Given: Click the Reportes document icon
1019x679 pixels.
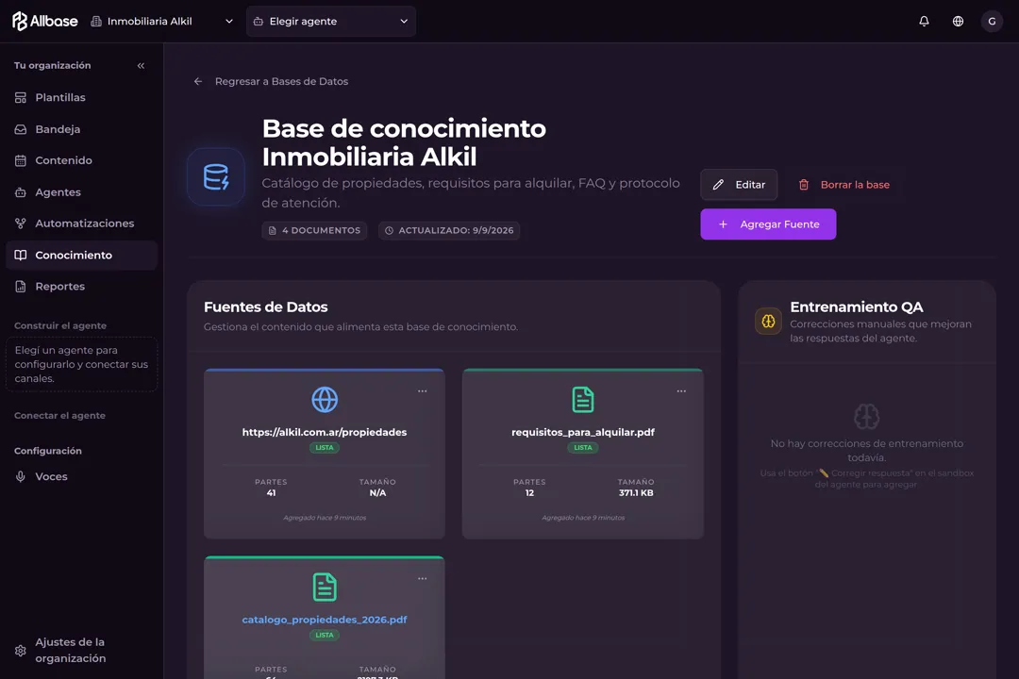Looking at the screenshot, I should 21,287.
